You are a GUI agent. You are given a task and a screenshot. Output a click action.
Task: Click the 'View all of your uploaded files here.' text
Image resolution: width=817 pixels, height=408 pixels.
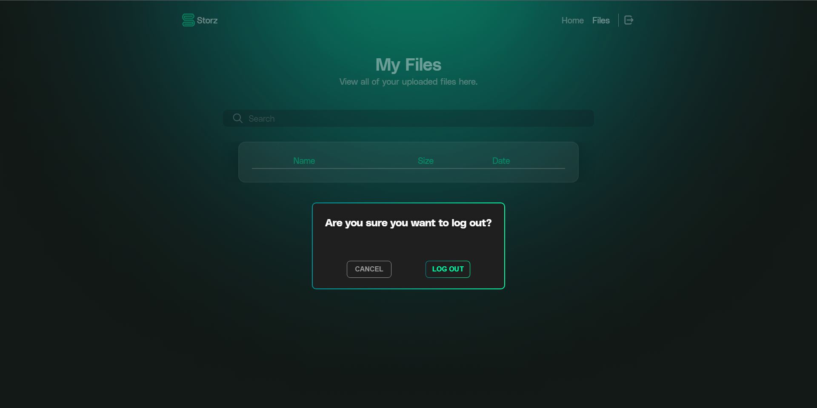point(408,82)
